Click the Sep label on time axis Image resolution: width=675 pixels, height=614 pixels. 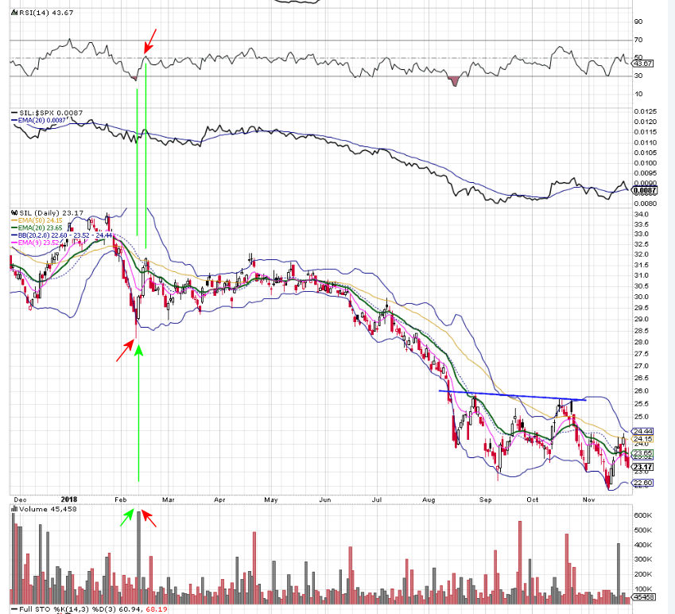pyautogui.click(x=485, y=499)
